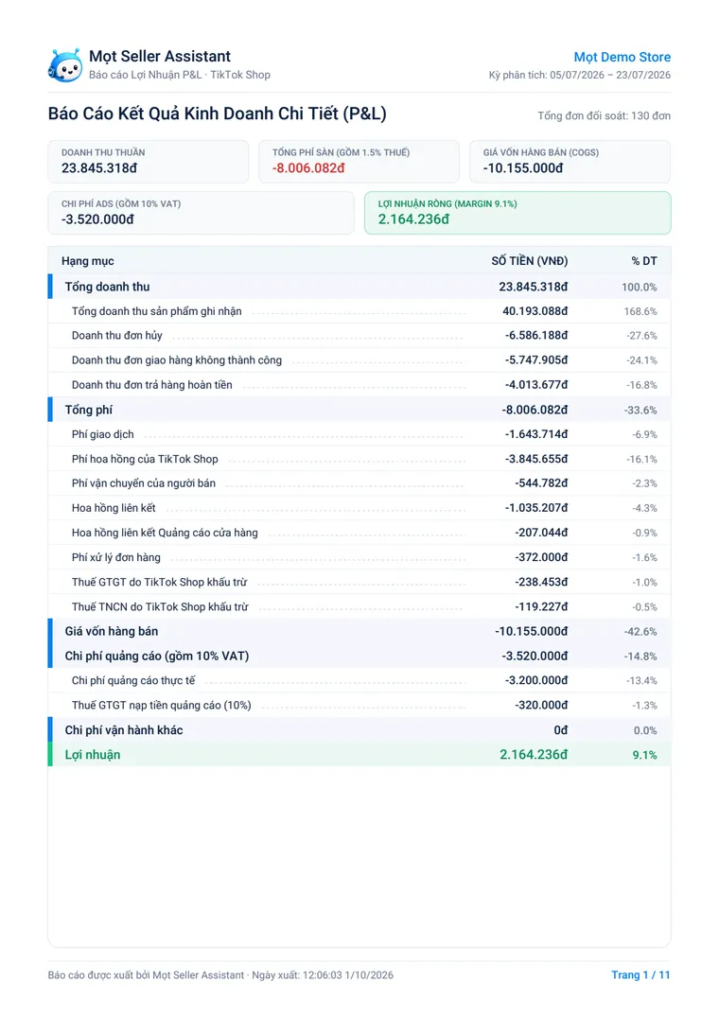Click the -27.6% percentage value
719x1016 pixels.
click(642, 336)
